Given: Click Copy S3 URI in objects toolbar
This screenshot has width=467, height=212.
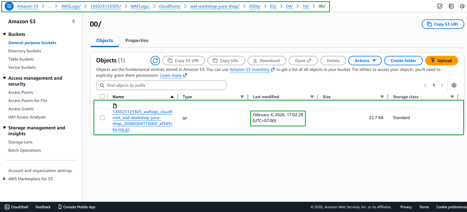Looking at the screenshot, I should [184, 61].
